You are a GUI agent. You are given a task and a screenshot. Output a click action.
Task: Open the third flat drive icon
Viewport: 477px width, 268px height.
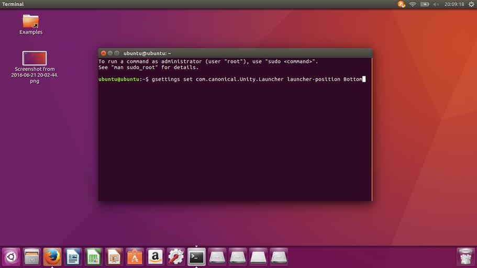click(258, 257)
